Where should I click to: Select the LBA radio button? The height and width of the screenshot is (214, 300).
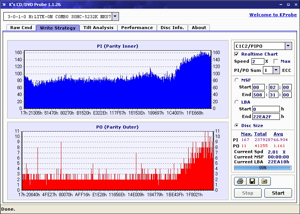(x=237, y=102)
